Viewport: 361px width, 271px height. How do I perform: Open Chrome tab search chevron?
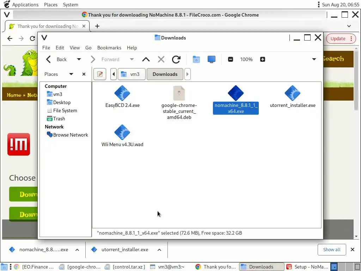(x=349, y=26)
